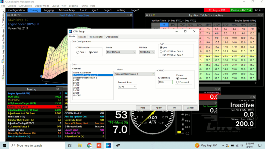The height and width of the screenshot is (149, 265).
Task: Open the 50 Hz transmit rate dropdown
Action: pos(127,87)
